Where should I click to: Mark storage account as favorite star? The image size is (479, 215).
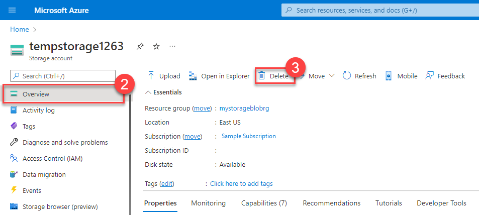click(156, 46)
